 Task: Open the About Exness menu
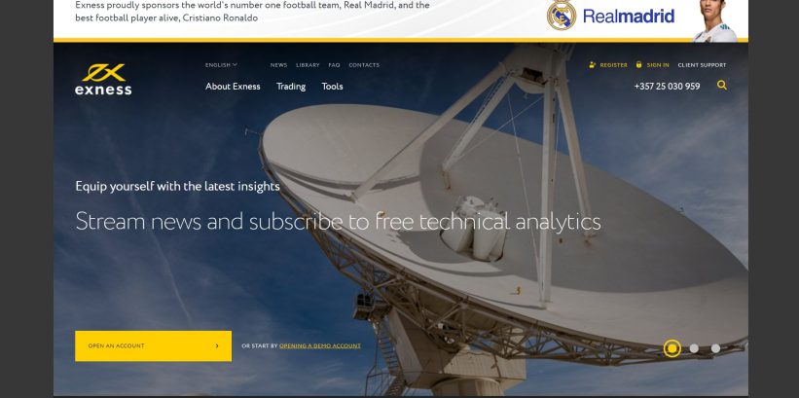click(233, 87)
